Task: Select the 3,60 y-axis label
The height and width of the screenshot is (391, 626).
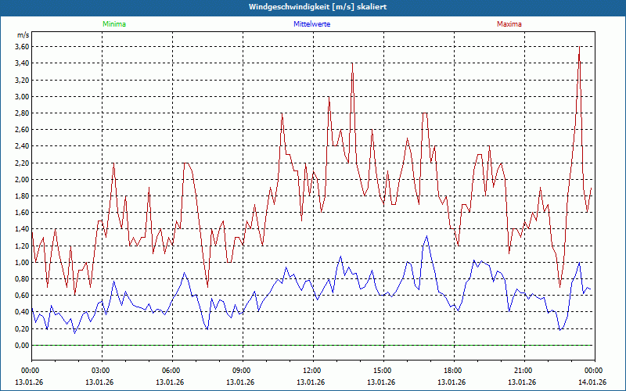Action: (22, 47)
